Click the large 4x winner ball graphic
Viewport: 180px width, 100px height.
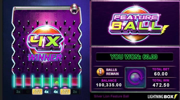click(x=46, y=40)
